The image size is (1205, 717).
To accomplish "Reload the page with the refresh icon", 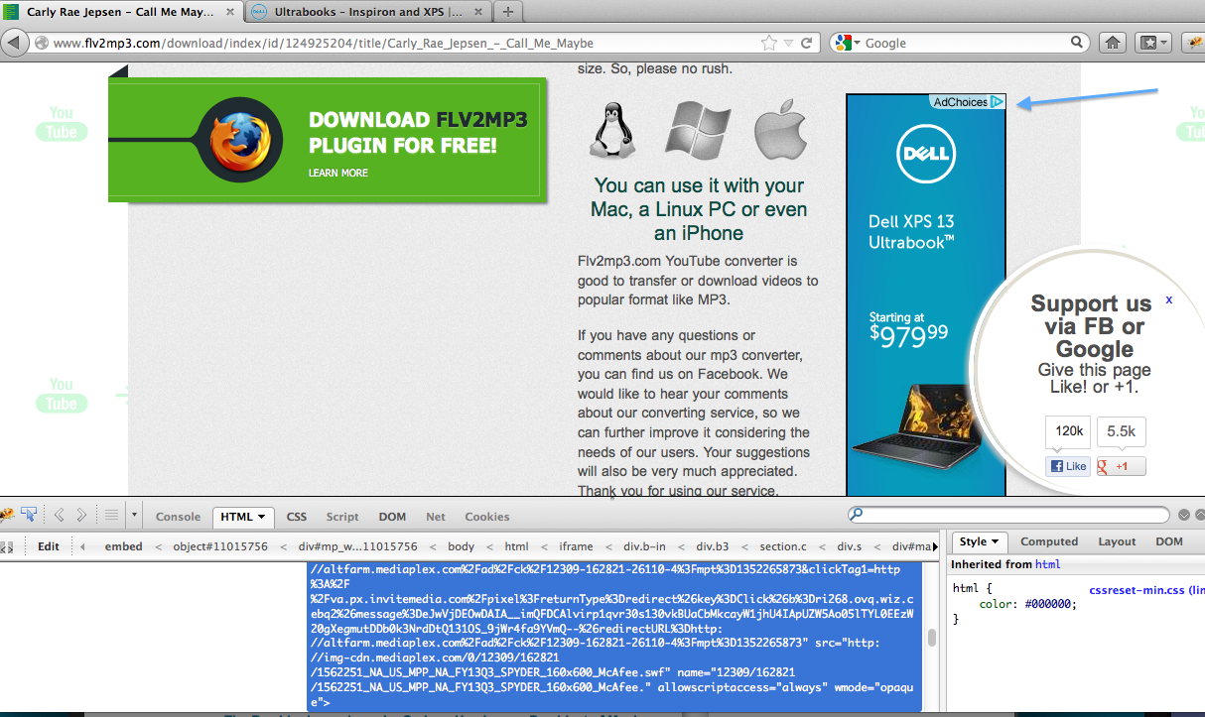I will click(x=807, y=43).
